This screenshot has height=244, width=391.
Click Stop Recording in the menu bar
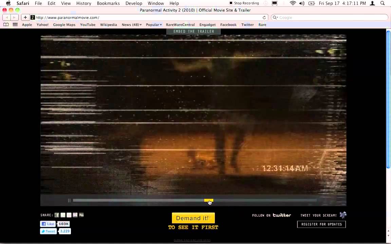[244, 3]
